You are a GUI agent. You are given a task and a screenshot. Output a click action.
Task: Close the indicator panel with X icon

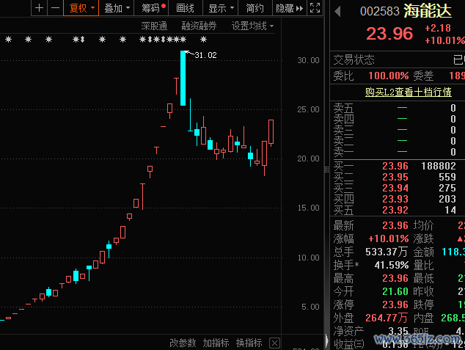[x=274, y=343]
